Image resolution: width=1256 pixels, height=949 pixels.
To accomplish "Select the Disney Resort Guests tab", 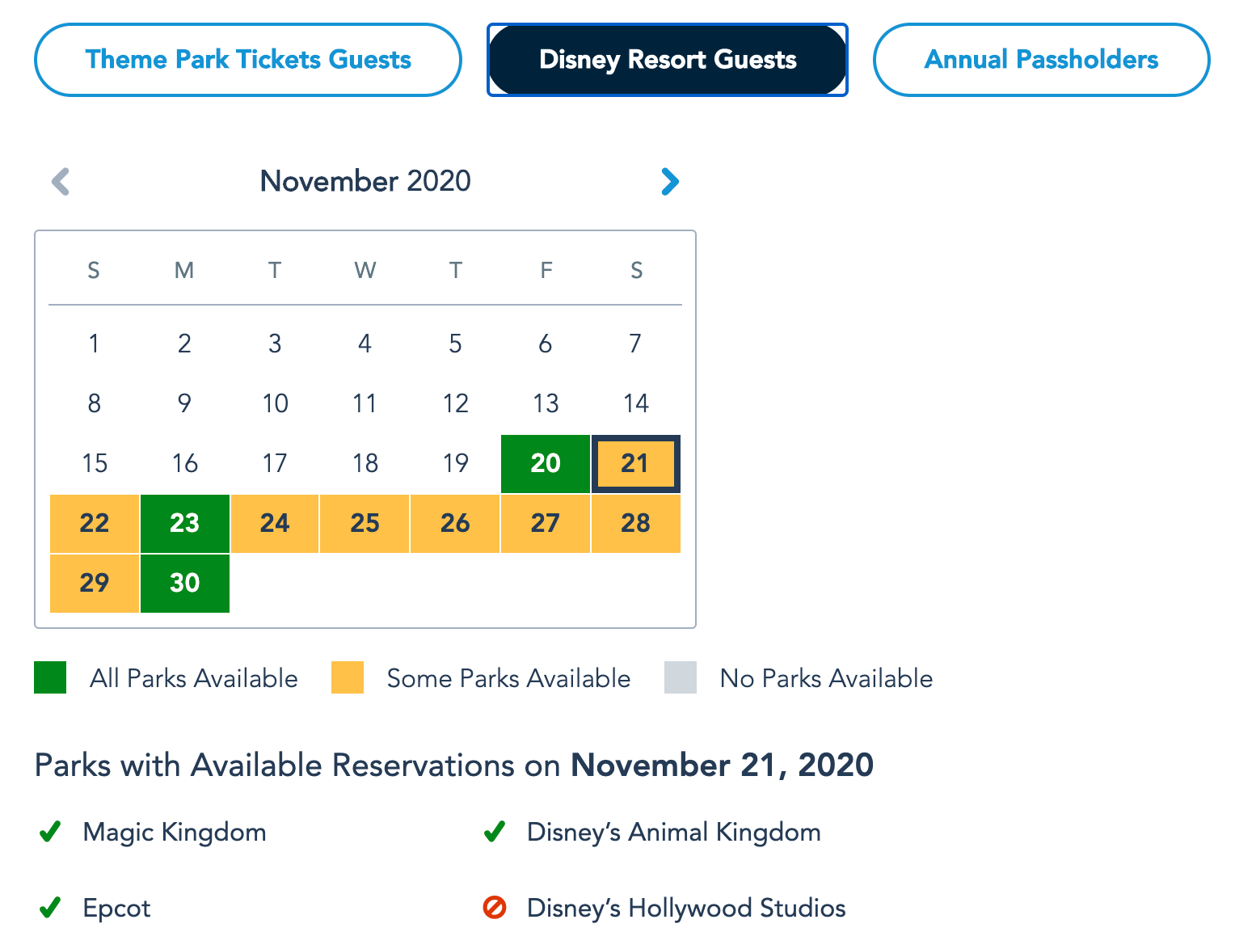I will click(x=668, y=60).
